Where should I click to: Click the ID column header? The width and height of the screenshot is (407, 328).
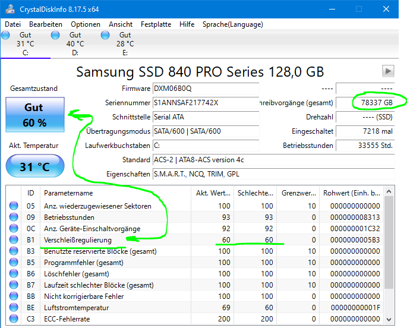(31, 193)
